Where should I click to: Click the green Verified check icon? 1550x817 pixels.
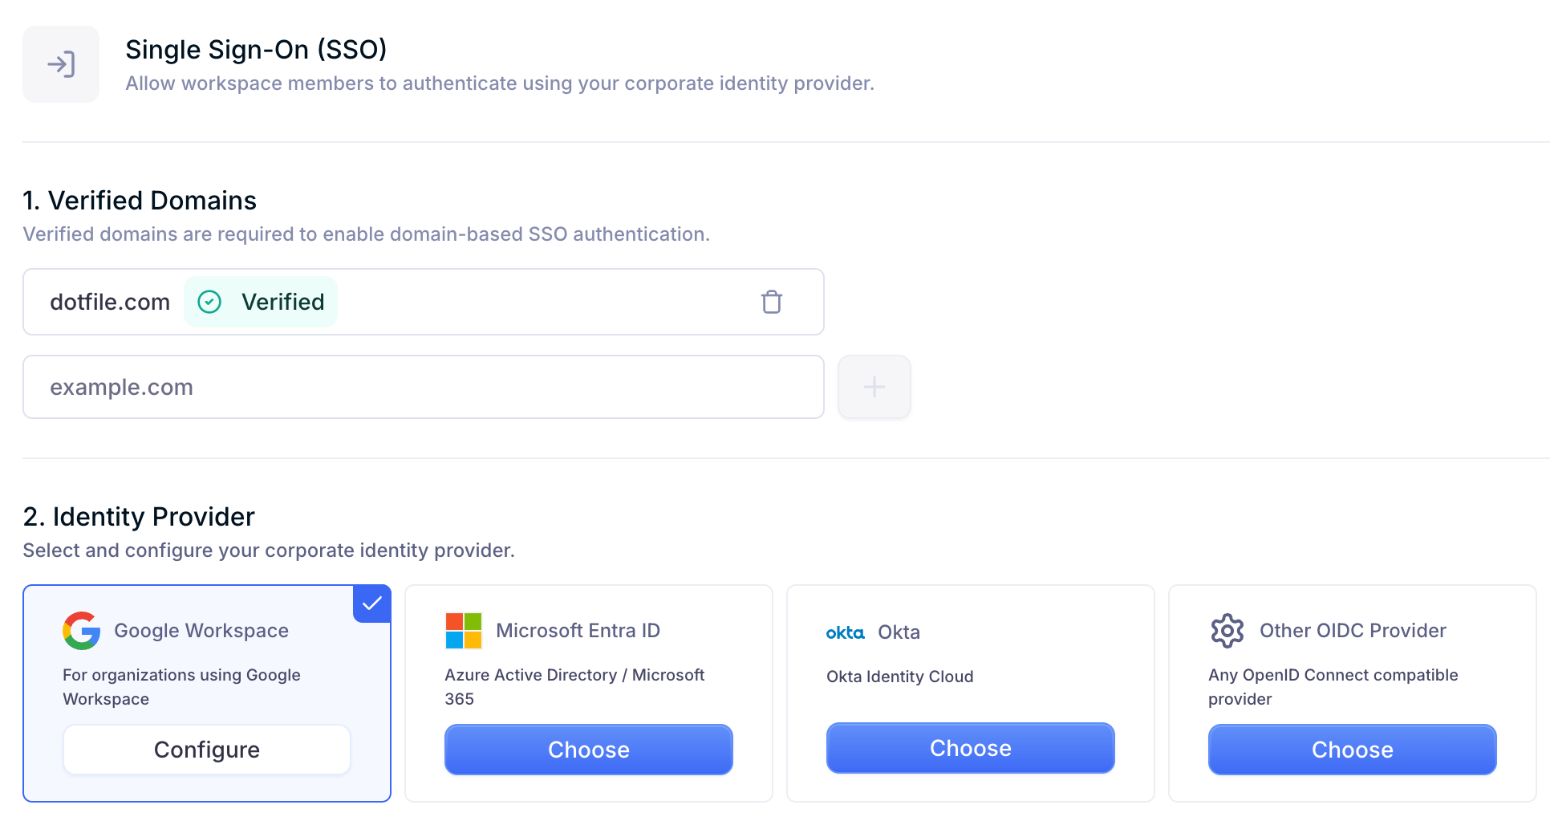click(209, 302)
